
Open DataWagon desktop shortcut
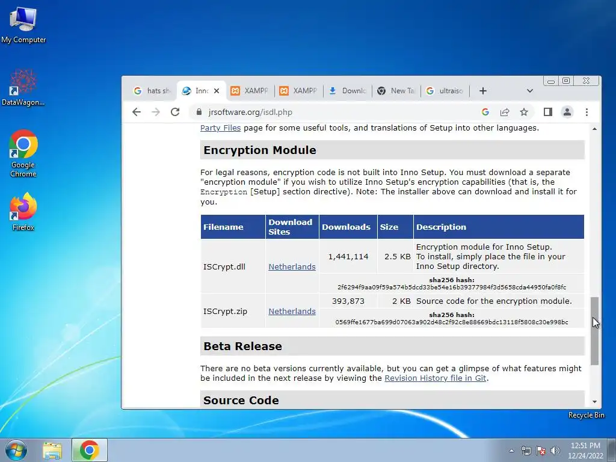tap(23, 87)
